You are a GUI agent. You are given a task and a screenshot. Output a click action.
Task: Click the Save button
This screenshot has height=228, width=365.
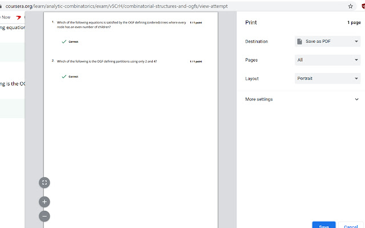tap(323, 226)
